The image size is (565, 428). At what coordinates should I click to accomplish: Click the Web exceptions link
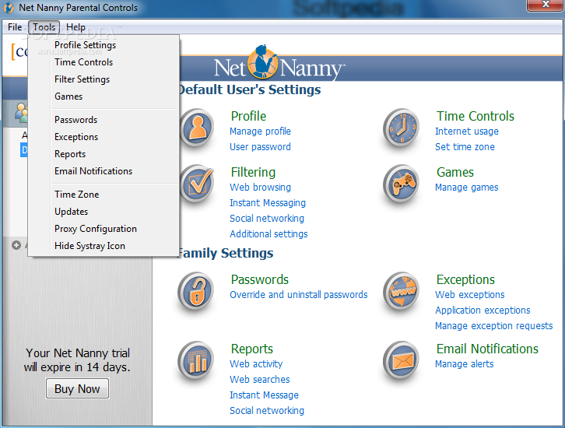pos(470,295)
